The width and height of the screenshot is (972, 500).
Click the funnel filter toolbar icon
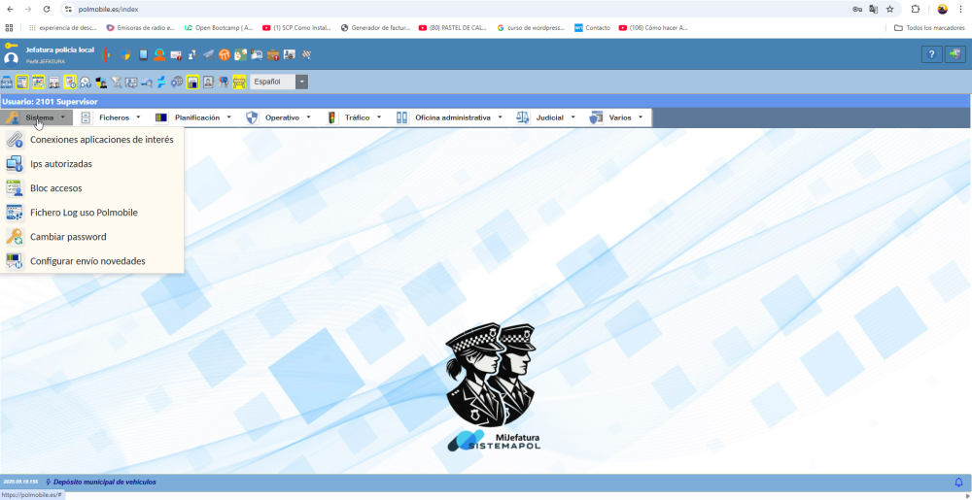116,83
